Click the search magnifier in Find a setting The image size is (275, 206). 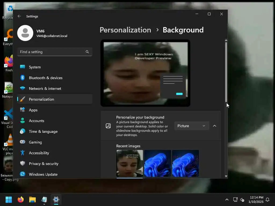click(87, 52)
